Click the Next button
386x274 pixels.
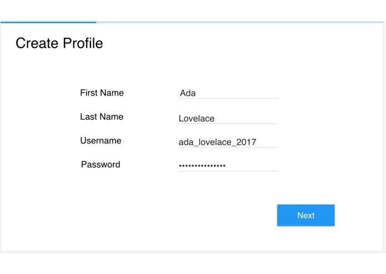click(306, 215)
